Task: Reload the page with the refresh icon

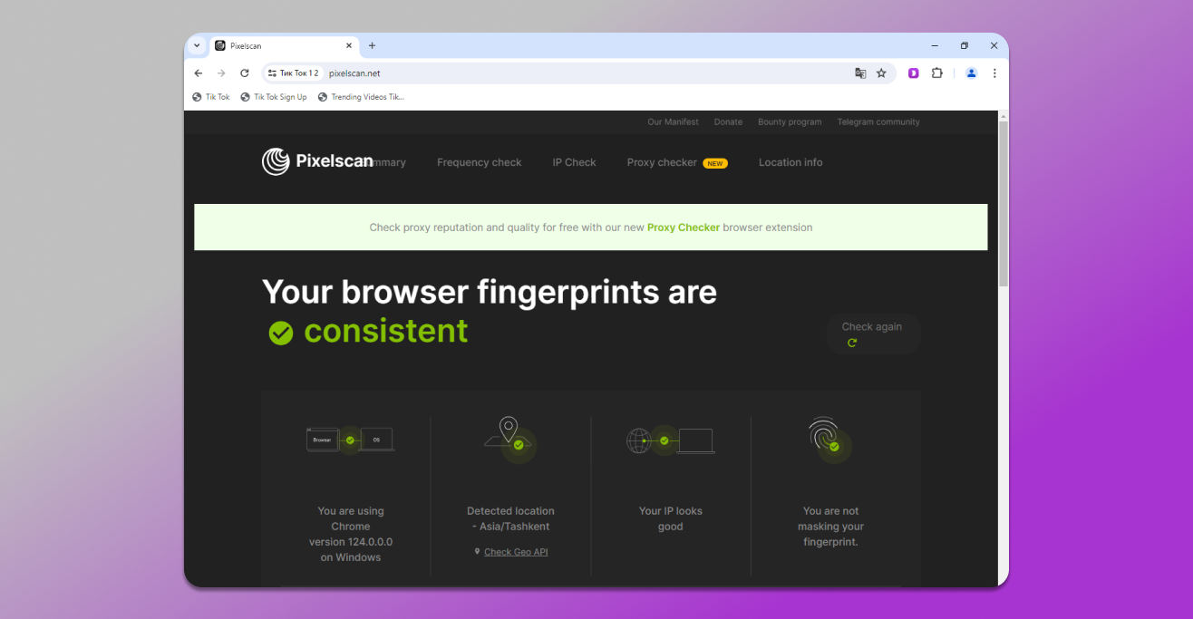Action: [x=244, y=73]
